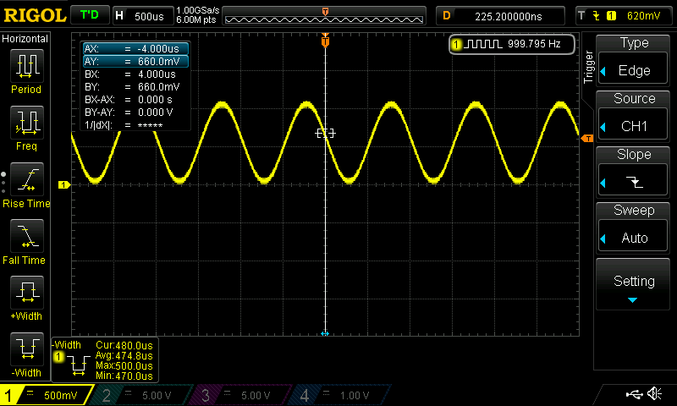The image size is (677, 406).
Task: Click the orange trigger level marker
Action: point(587,138)
